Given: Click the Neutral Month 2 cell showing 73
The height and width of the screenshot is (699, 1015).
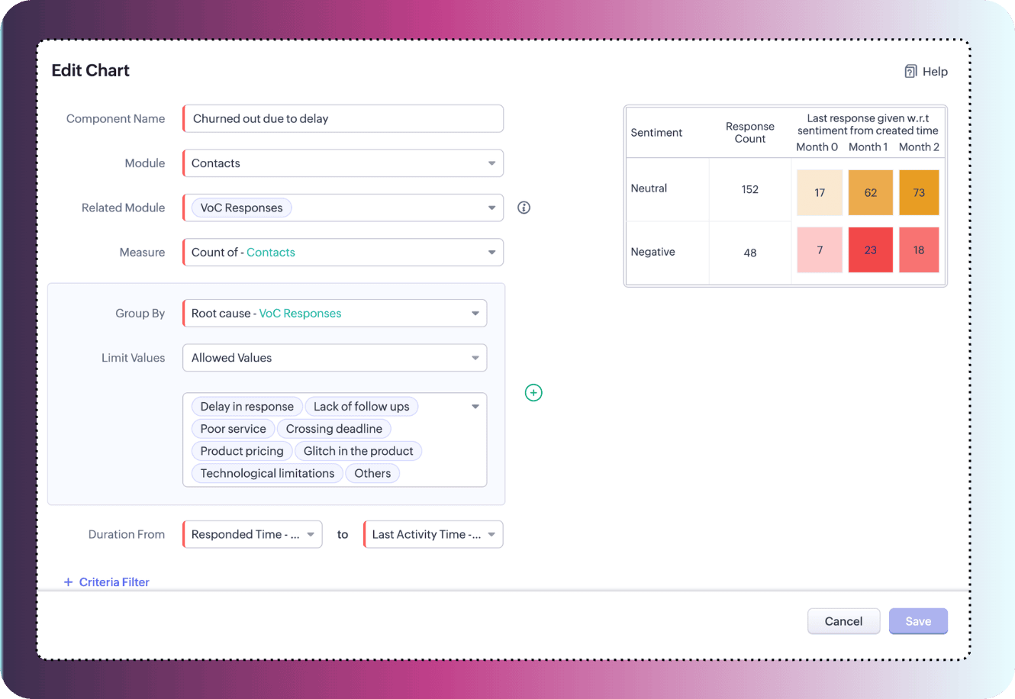Looking at the screenshot, I should pos(919,193).
